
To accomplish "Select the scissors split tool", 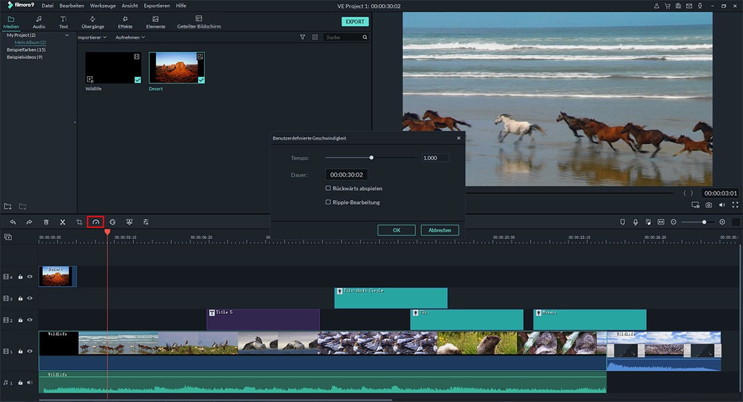I will 62,222.
